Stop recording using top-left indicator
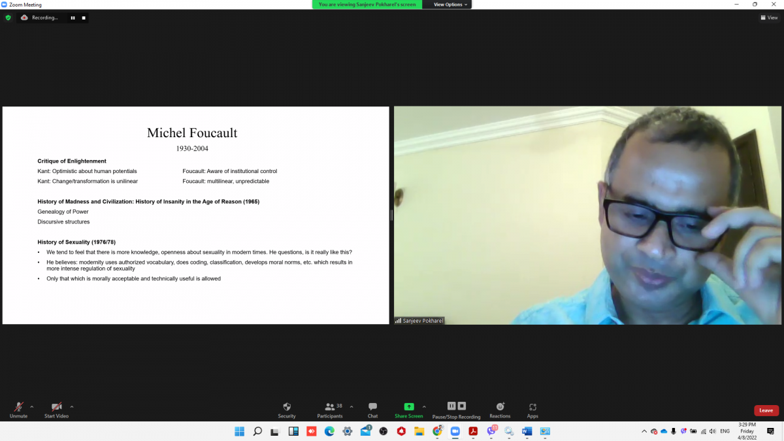 tap(84, 18)
